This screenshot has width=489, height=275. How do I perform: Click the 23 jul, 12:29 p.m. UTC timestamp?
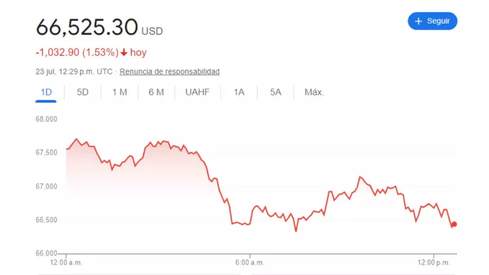point(74,72)
